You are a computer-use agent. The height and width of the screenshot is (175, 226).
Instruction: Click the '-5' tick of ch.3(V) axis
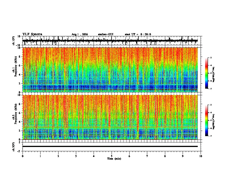point(19,151)
